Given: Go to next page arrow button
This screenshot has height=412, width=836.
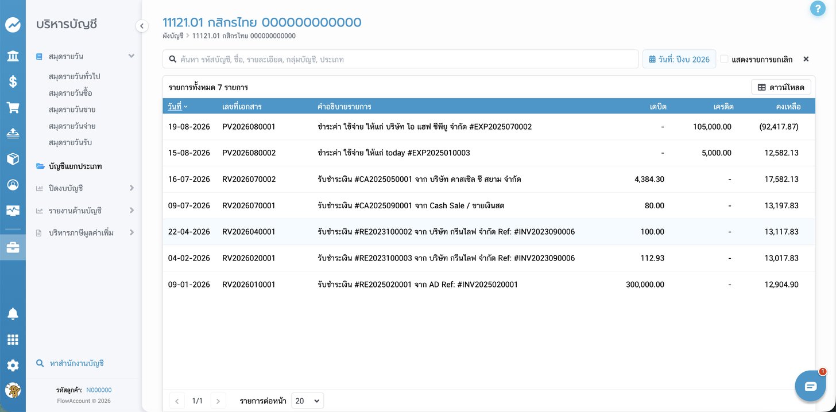Looking at the screenshot, I should tap(218, 401).
